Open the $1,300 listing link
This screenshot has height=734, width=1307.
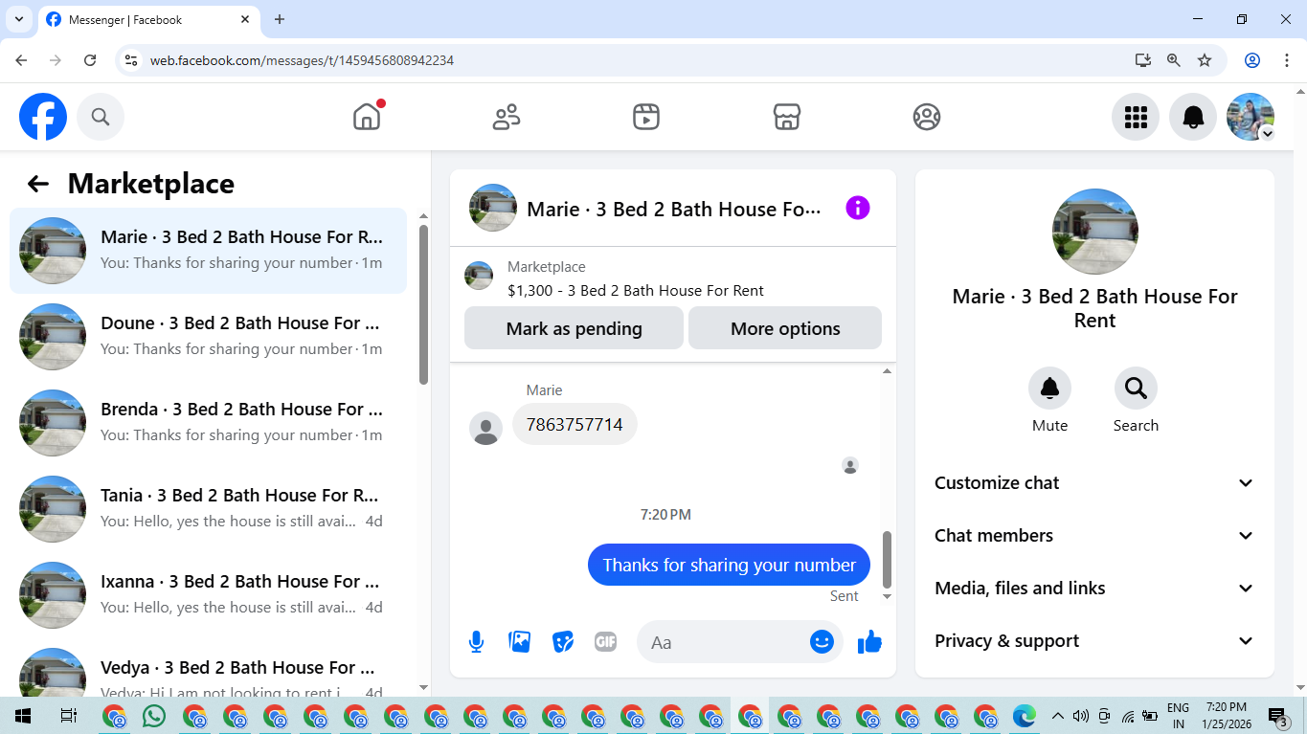[636, 291]
